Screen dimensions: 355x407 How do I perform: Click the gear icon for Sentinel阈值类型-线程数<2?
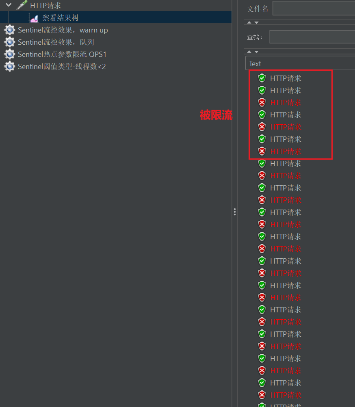click(10, 67)
